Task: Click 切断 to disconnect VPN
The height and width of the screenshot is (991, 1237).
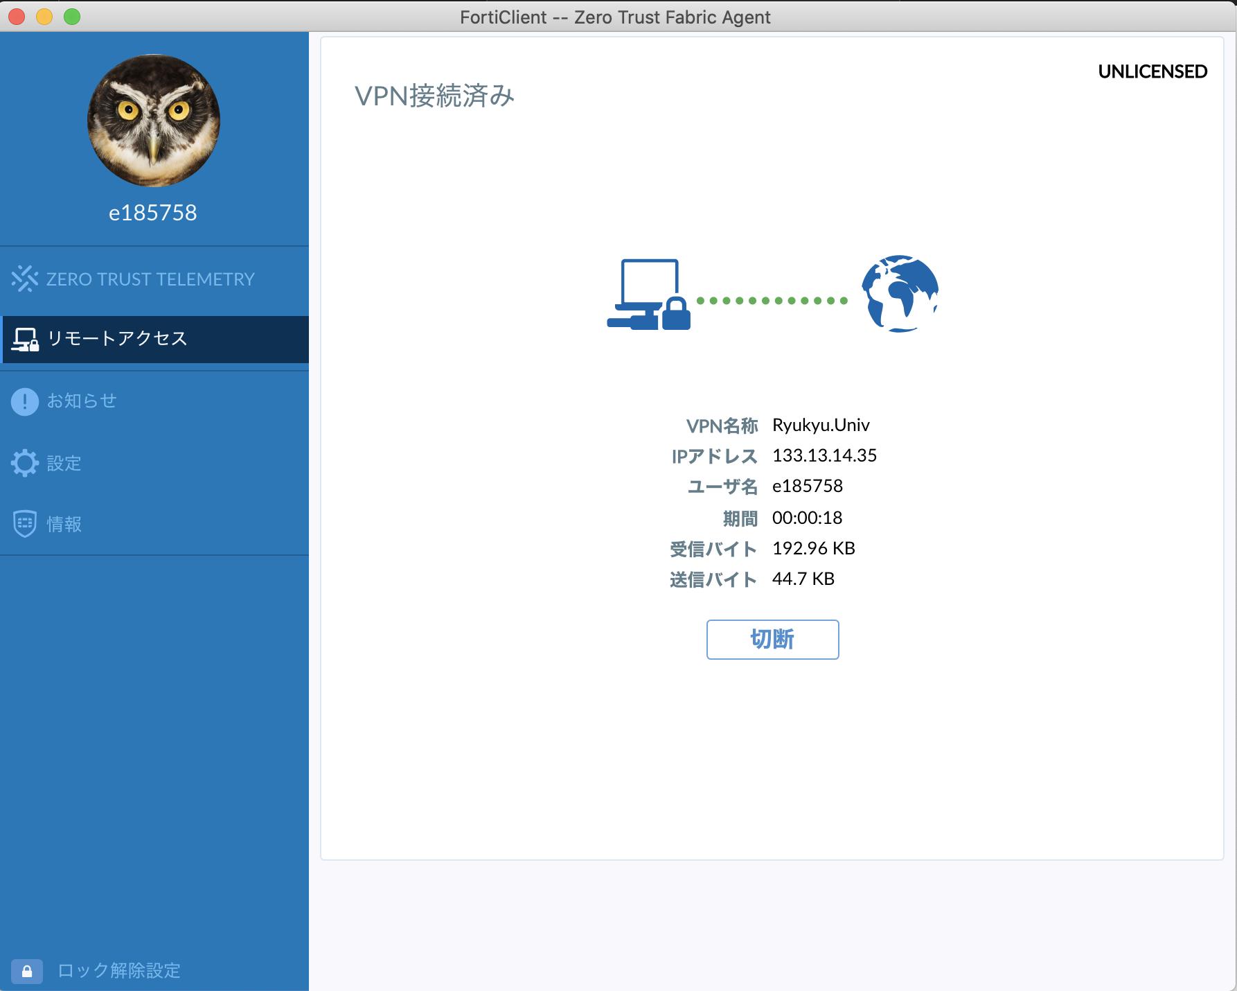Action: click(x=772, y=639)
